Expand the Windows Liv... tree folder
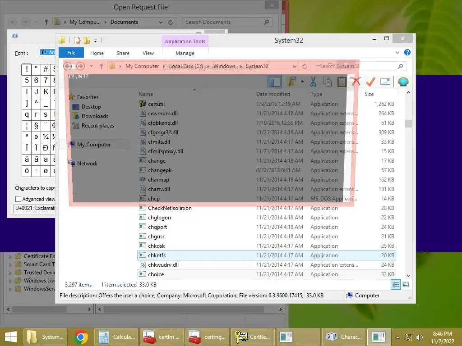 click(x=10, y=281)
